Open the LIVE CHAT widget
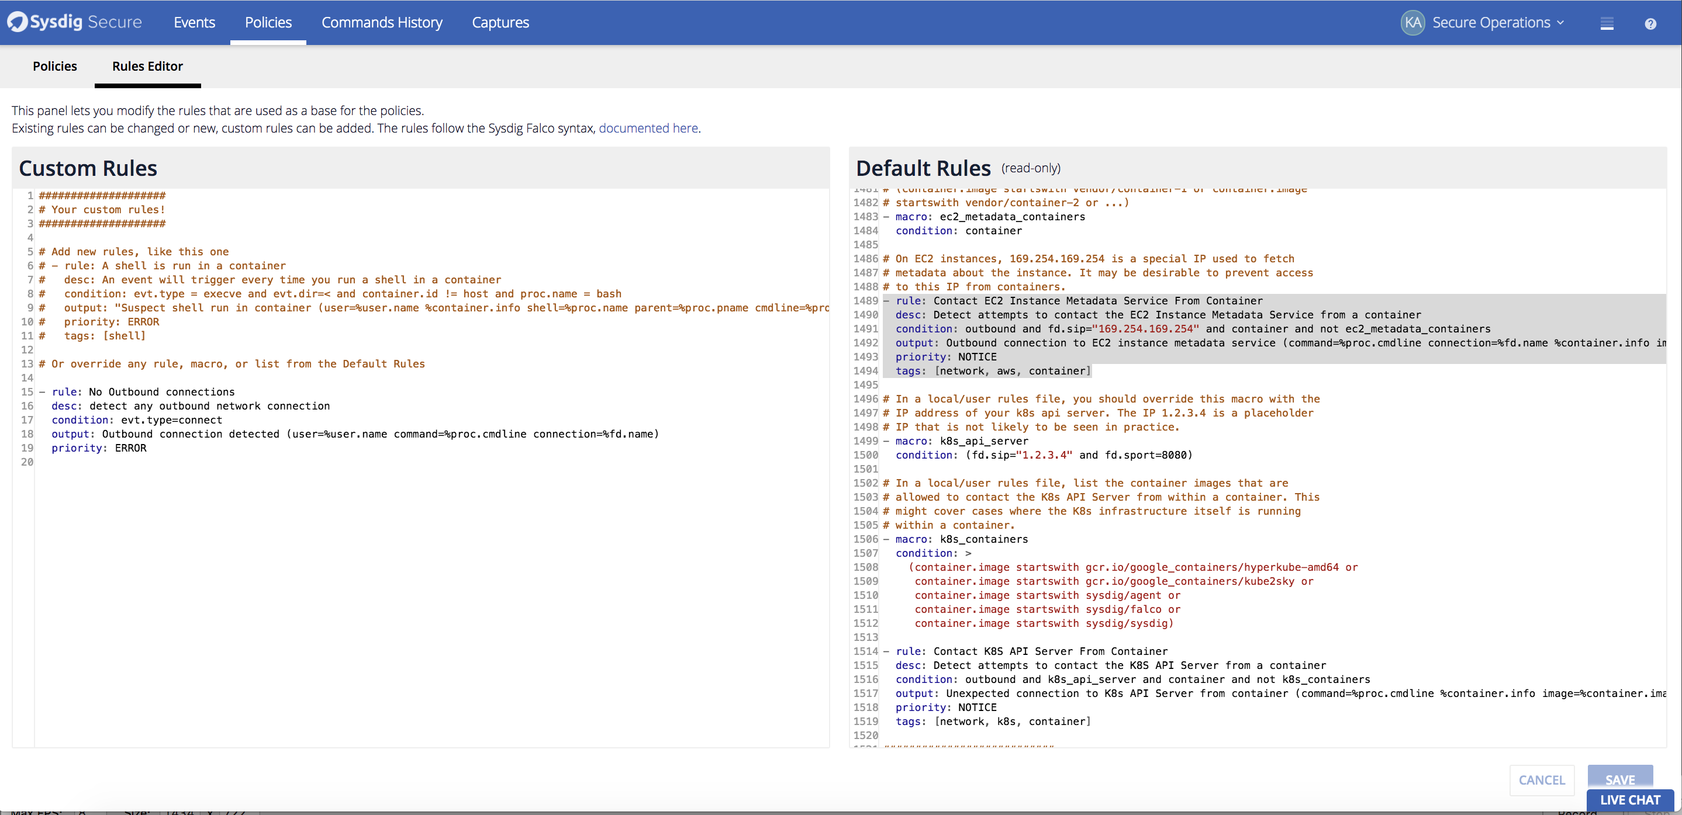Image resolution: width=1682 pixels, height=815 pixels. point(1630,799)
